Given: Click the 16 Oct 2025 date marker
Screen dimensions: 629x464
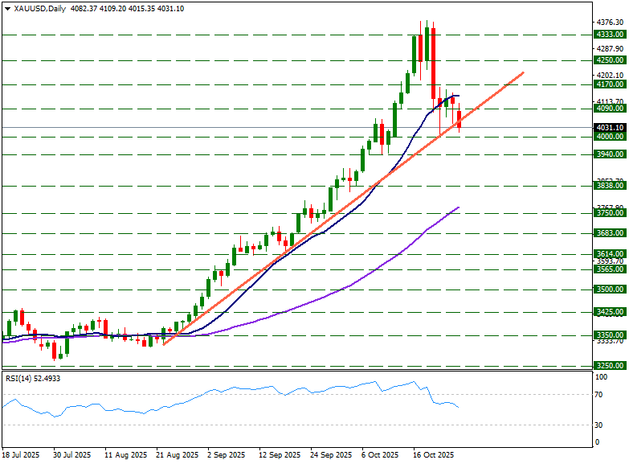Looking at the screenshot, I should point(435,455).
